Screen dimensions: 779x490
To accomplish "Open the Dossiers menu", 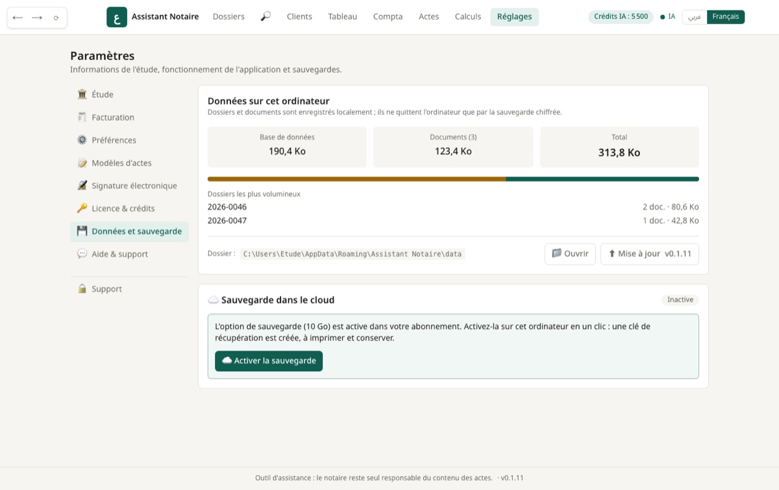I will pyautogui.click(x=229, y=17).
